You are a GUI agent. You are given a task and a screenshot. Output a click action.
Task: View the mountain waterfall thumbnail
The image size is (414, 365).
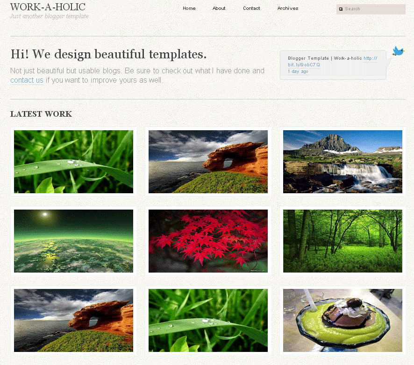[x=343, y=161]
